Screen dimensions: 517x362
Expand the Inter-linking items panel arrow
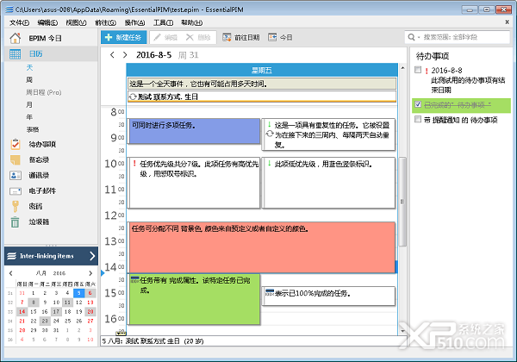point(92,256)
